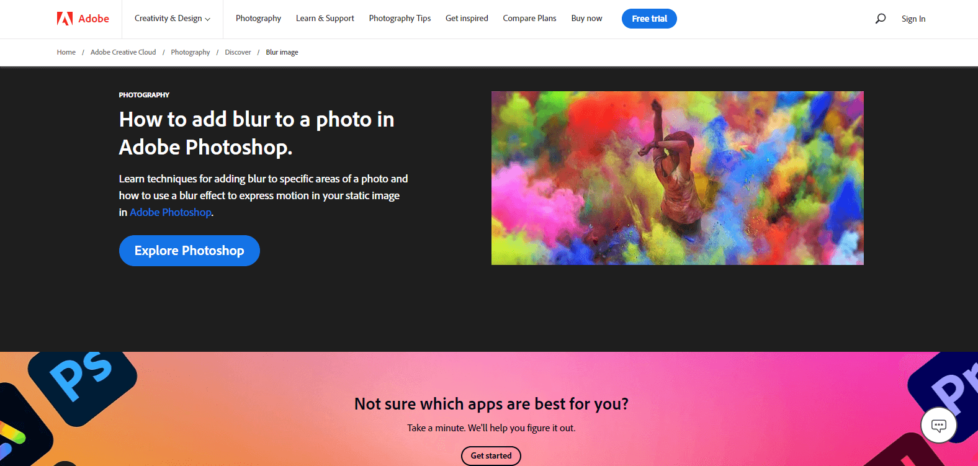The height and width of the screenshot is (466, 978).
Task: Open Adobe Creative Cloud breadcrumb
Action: (x=123, y=52)
